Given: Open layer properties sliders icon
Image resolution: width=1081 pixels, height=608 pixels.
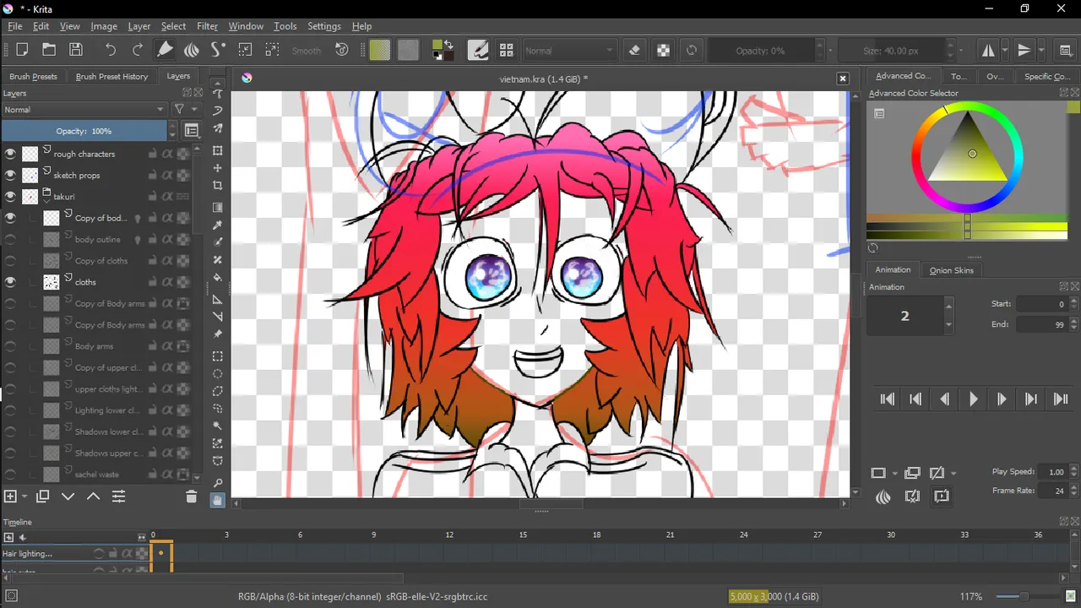Looking at the screenshot, I should [x=119, y=497].
